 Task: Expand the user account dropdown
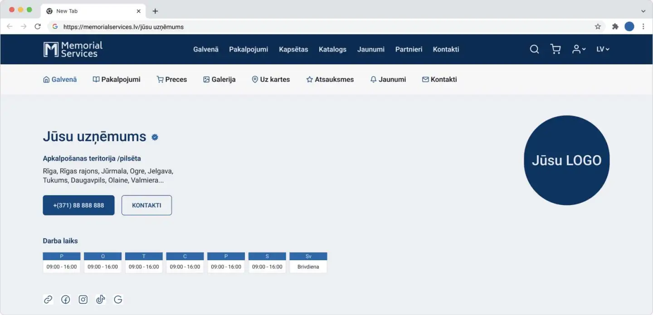pos(579,49)
